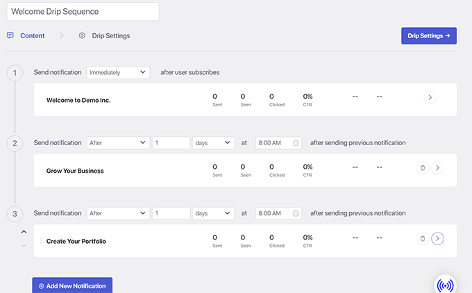
Task: Click clock icon in step 3 time field
Action: [x=296, y=213]
